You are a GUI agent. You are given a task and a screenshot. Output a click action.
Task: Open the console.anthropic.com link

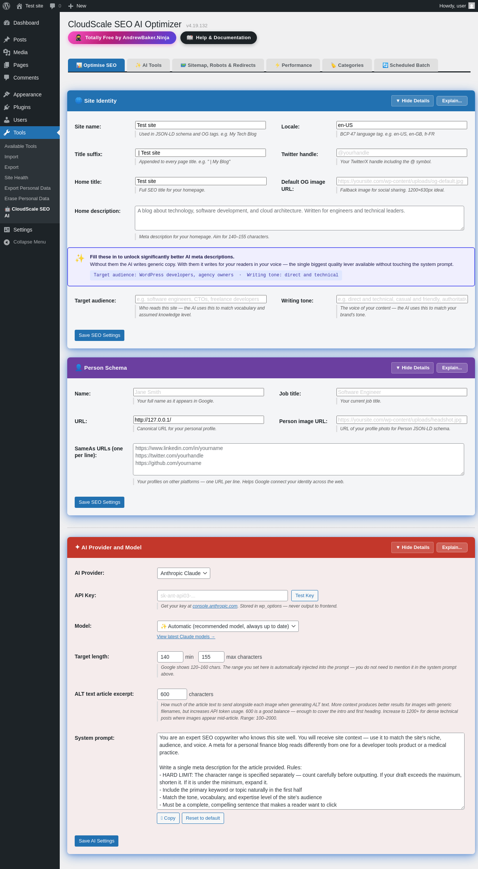point(215,606)
